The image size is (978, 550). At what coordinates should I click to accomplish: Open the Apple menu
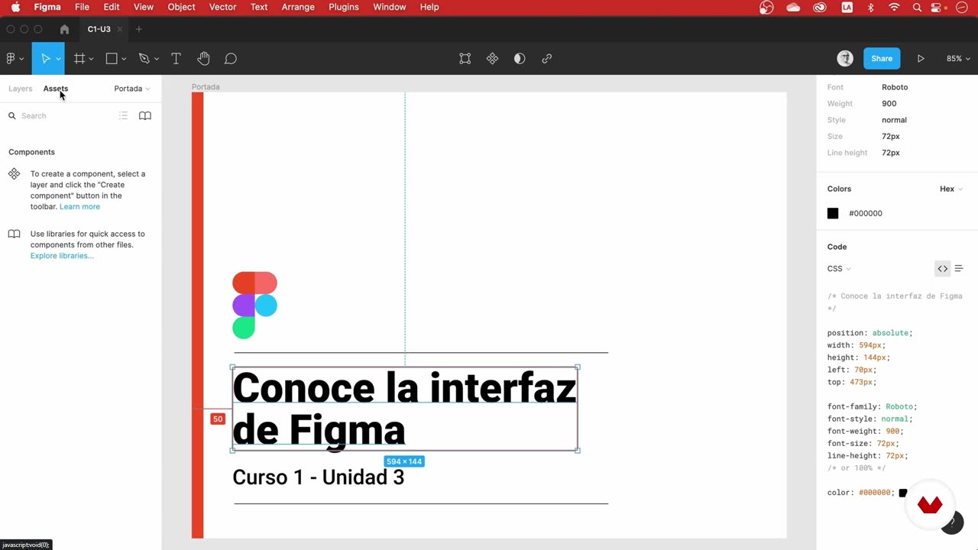click(x=15, y=7)
